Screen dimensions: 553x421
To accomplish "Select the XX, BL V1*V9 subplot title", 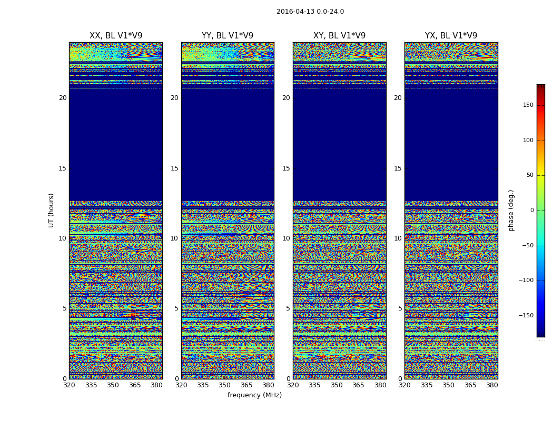I will pyautogui.click(x=116, y=36).
